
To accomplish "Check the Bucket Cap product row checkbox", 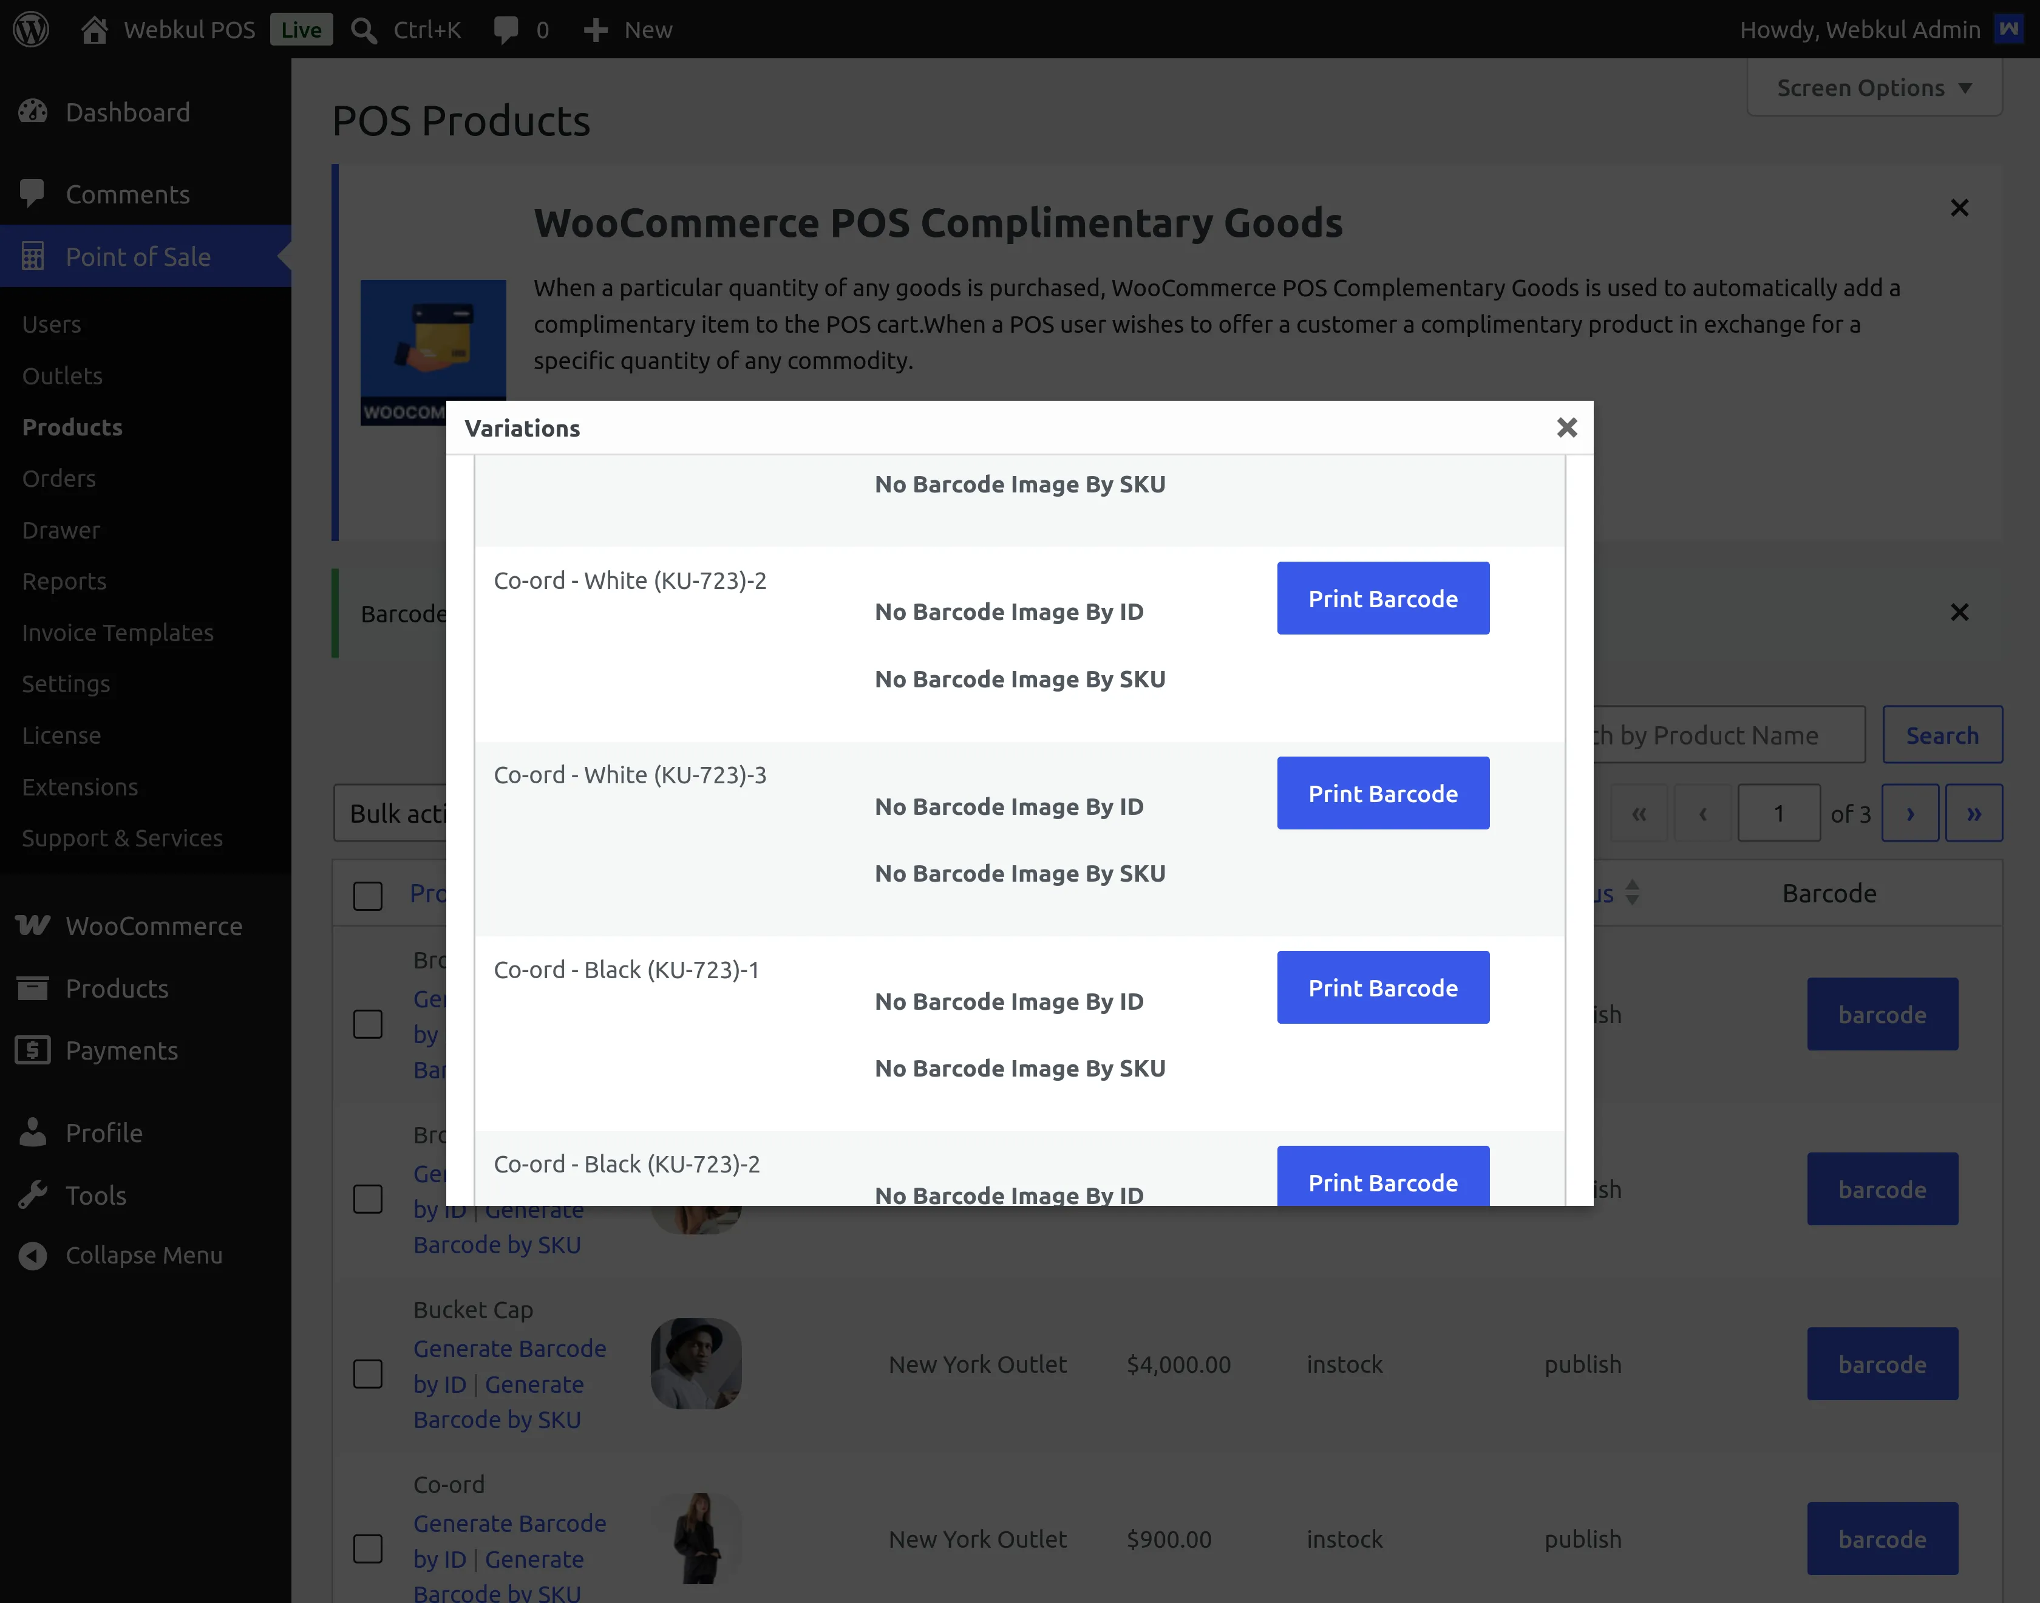I will coord(368,1373).
